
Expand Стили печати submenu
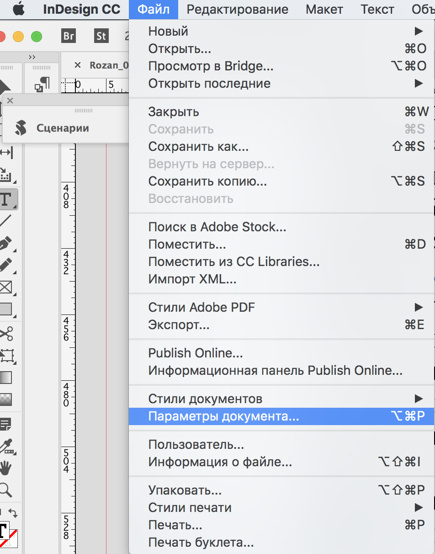click(x=281, y=508)
